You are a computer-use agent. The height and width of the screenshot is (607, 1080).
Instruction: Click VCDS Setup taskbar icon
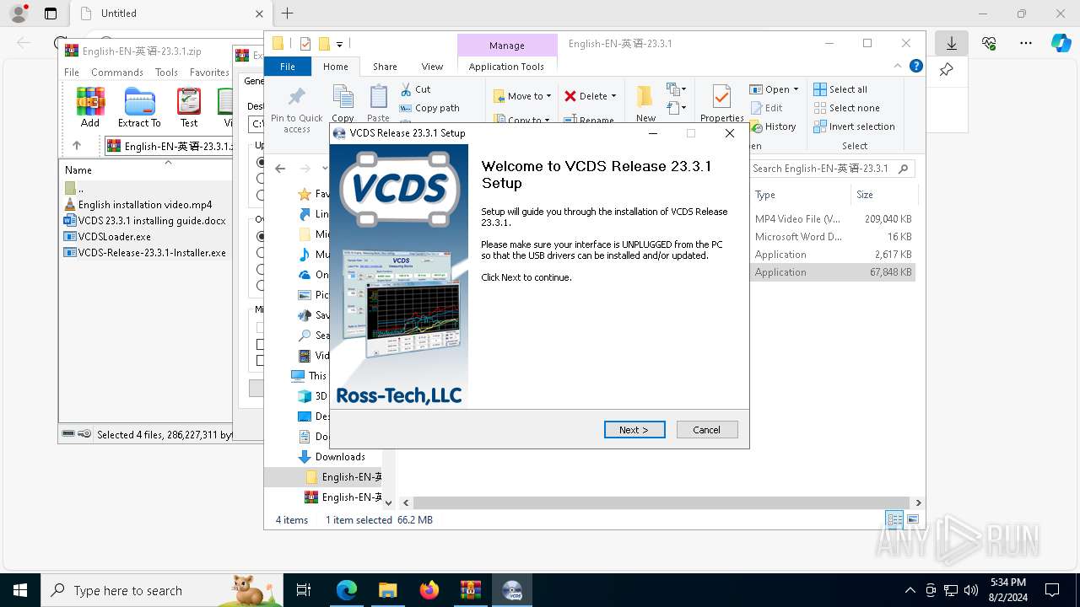tap(511, 590)
